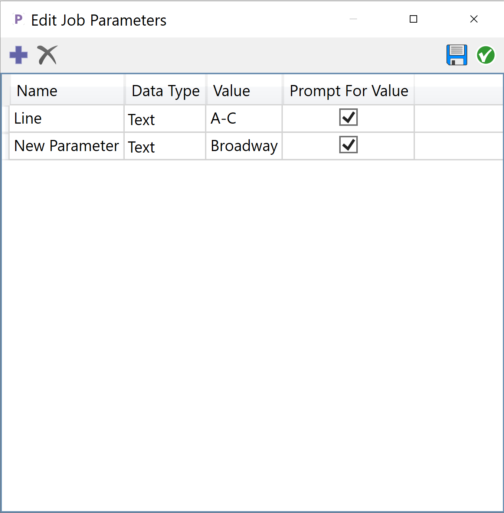This screenshot has width=504, height=513.
Task: Click the Prompt For Value column header
Action: tap(348, 90)
